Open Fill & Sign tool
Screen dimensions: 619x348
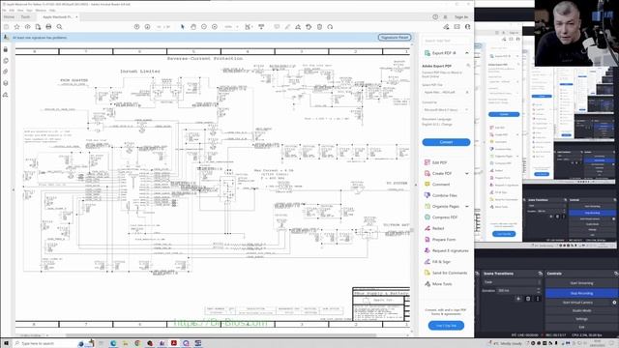[437, 262]
